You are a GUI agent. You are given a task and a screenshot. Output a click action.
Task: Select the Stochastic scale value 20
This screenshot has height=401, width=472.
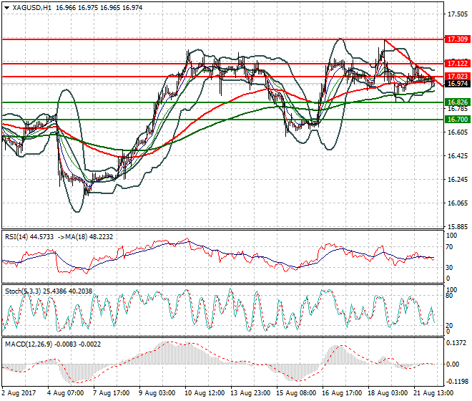449,326
